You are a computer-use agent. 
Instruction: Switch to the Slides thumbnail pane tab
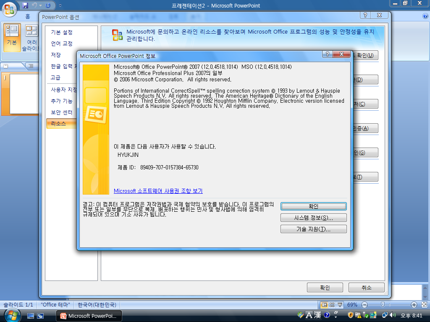11,66
